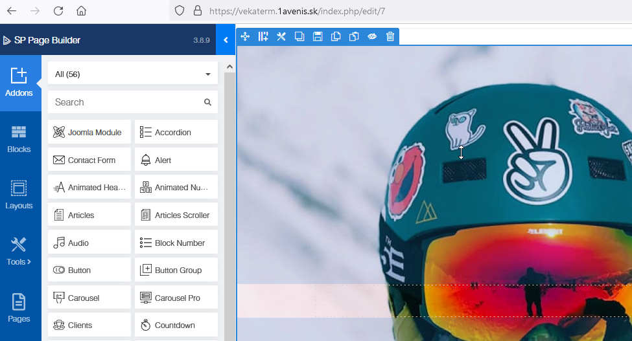Click the duplicate row icon
The height and width of the screenshot is (341, 632).
[299, 37]
